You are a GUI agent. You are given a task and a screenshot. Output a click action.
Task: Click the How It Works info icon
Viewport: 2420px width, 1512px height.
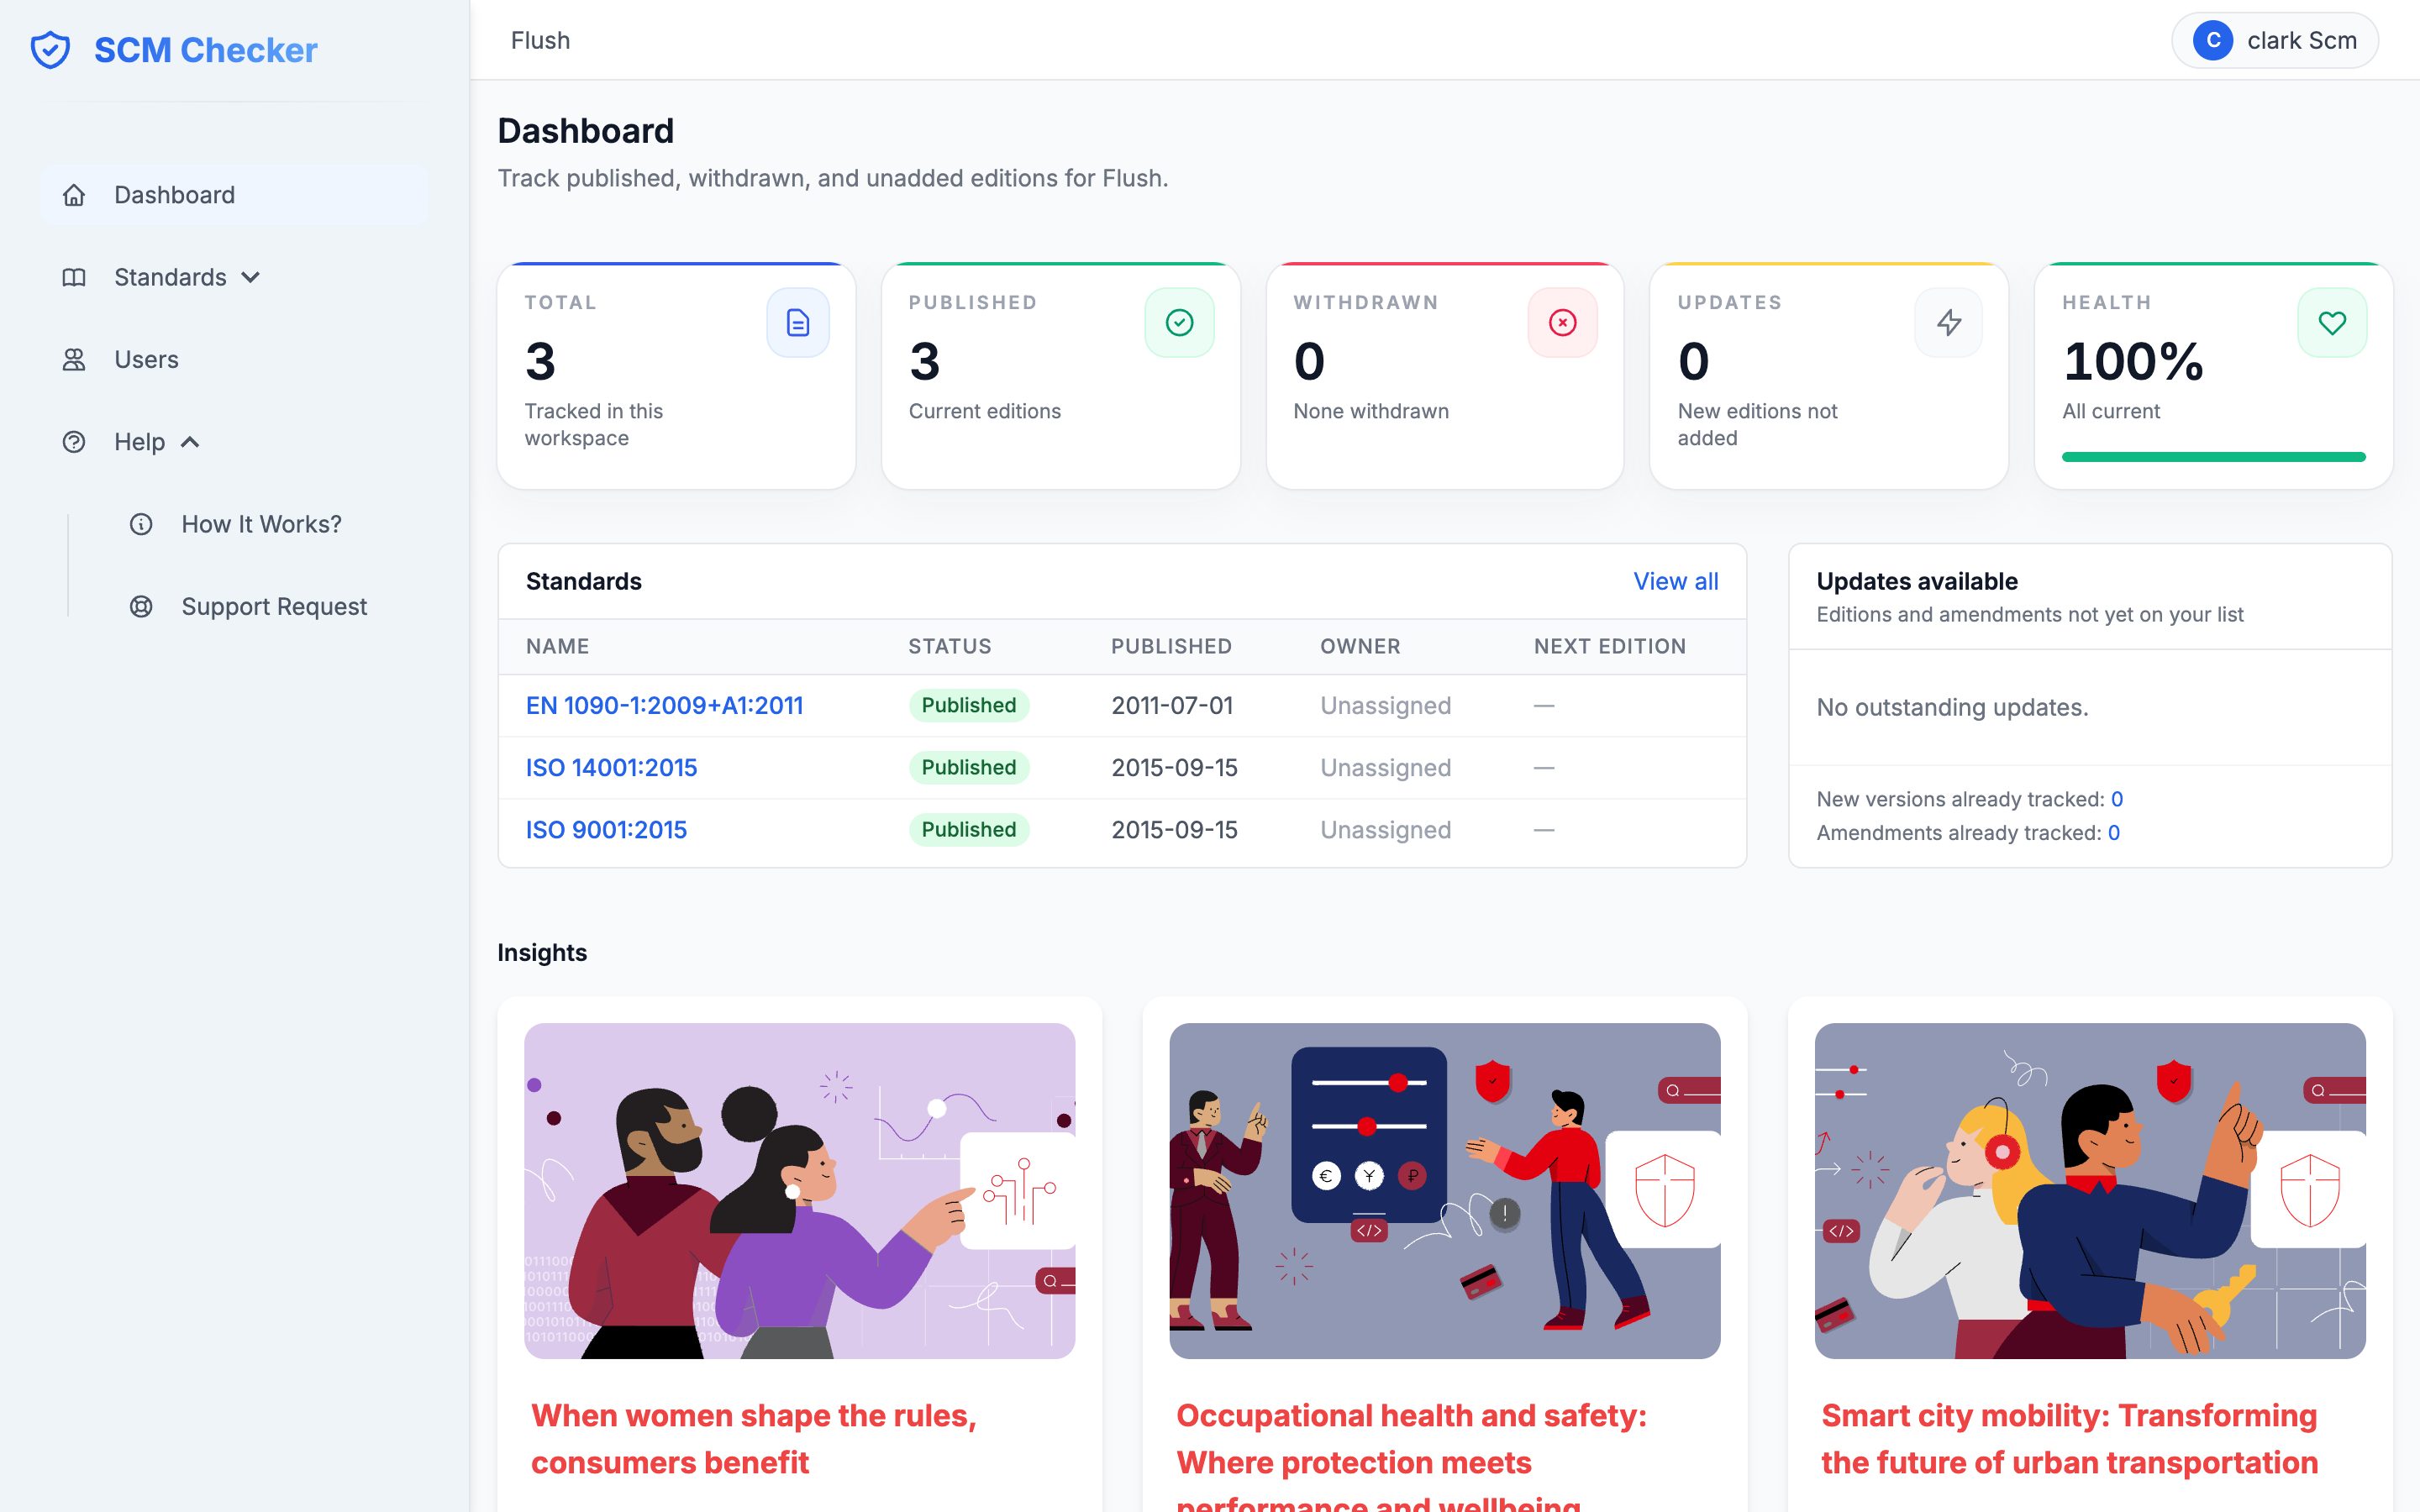point(141,524)
